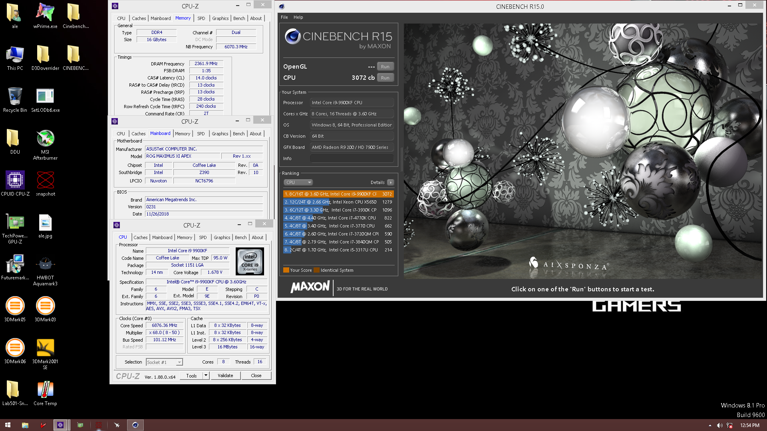Click the Info input field in Cinebench

(x=352, y=158)
